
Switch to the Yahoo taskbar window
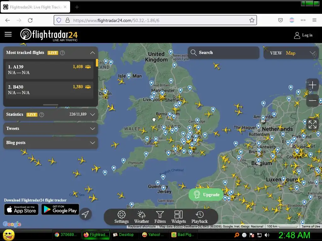(x=153, y=235)
